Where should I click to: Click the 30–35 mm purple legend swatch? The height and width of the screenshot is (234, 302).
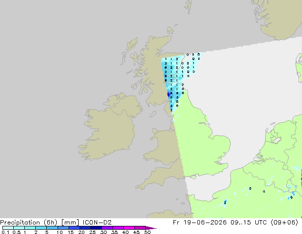point(107,228)
